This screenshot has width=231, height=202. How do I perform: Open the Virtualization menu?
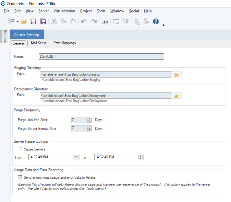click(64, 11)
